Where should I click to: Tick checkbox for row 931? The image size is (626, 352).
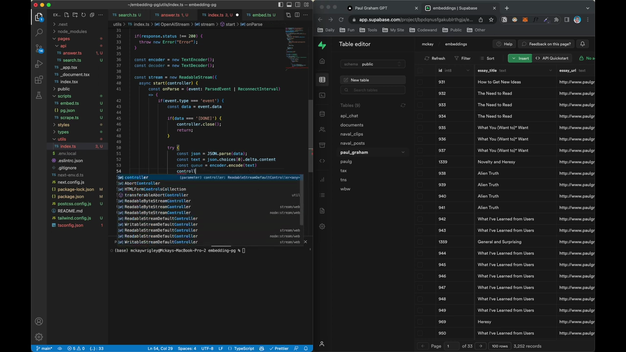420,82
